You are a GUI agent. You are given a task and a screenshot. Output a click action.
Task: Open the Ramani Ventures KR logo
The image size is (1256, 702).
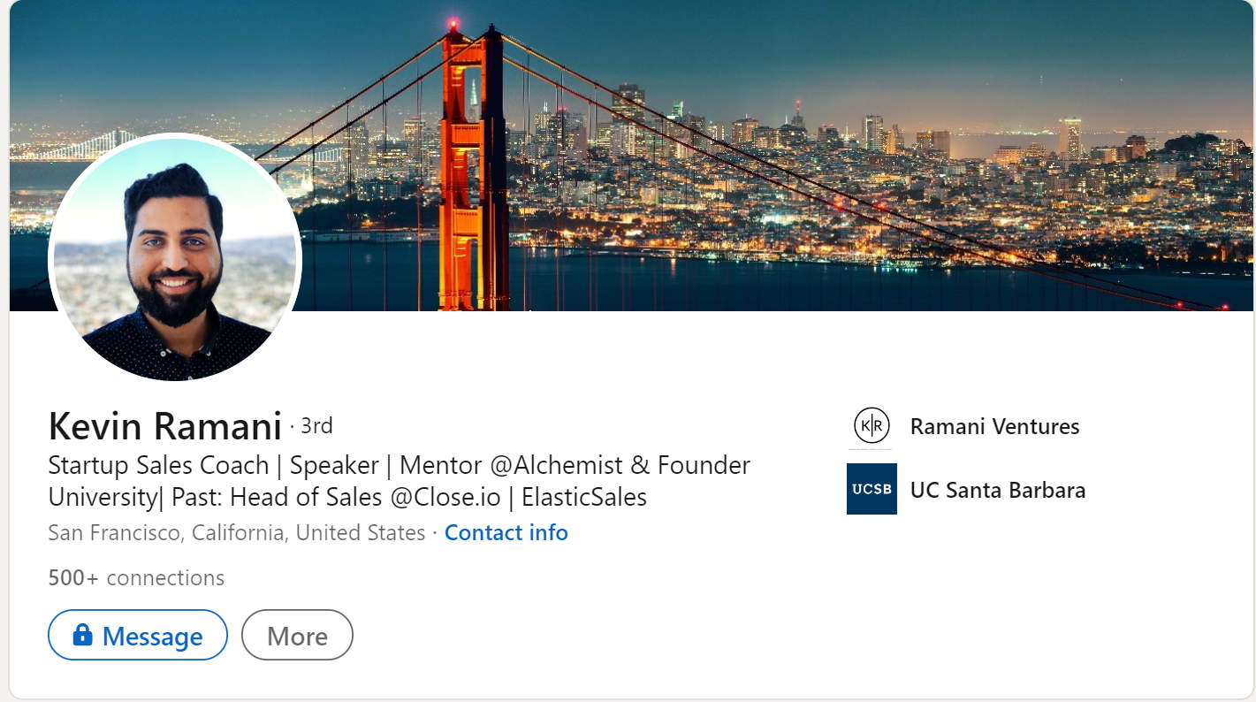(x=872, y=426)
